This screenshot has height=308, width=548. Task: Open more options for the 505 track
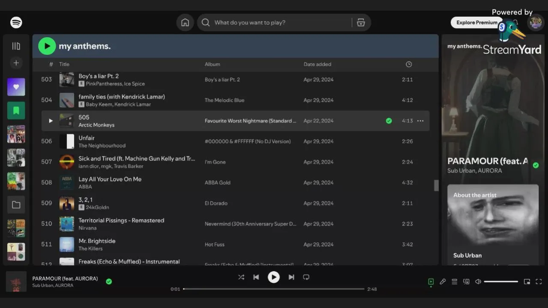click(x=420, y=121)
